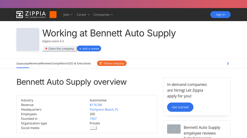This screenshot has height=138, width=247.
Task: Click the Get started button
Action: click(180, 107)
